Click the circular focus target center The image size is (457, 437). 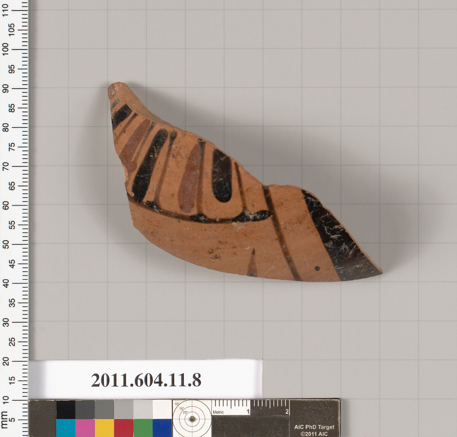192,419
